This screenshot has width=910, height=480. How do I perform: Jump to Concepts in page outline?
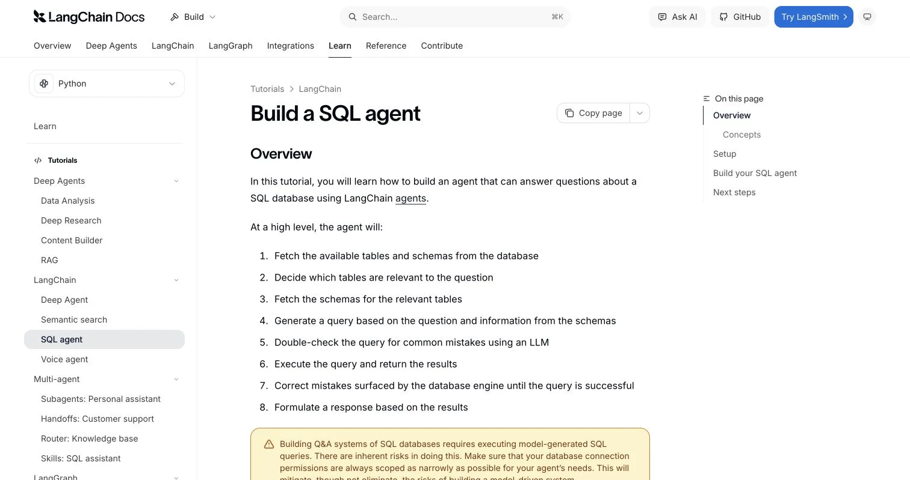(741, 135)
